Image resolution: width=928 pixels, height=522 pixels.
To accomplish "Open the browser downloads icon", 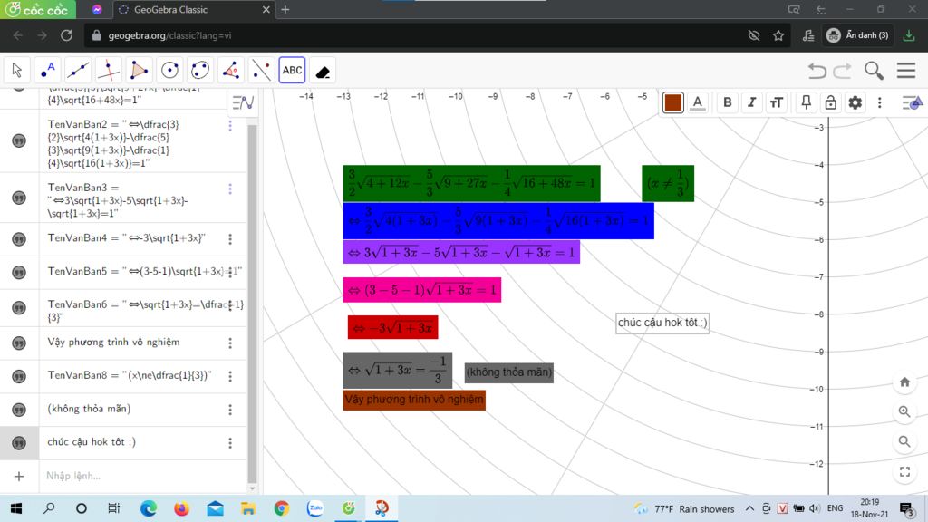I will coord(909,35).
